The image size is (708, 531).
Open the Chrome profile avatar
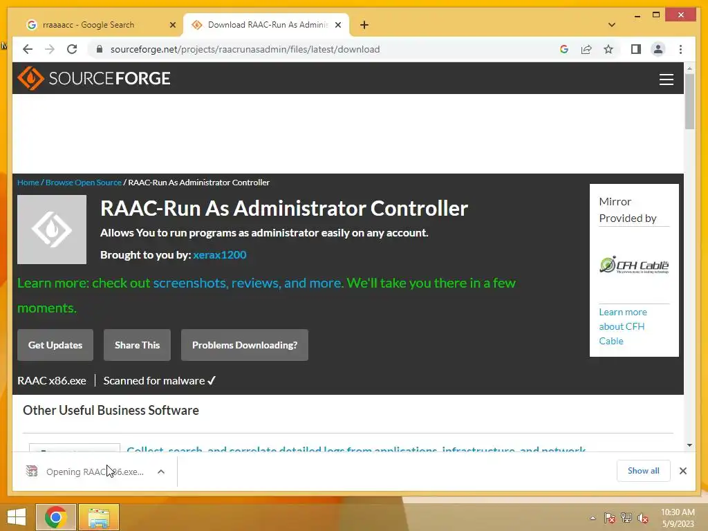[x=658, y=49]
